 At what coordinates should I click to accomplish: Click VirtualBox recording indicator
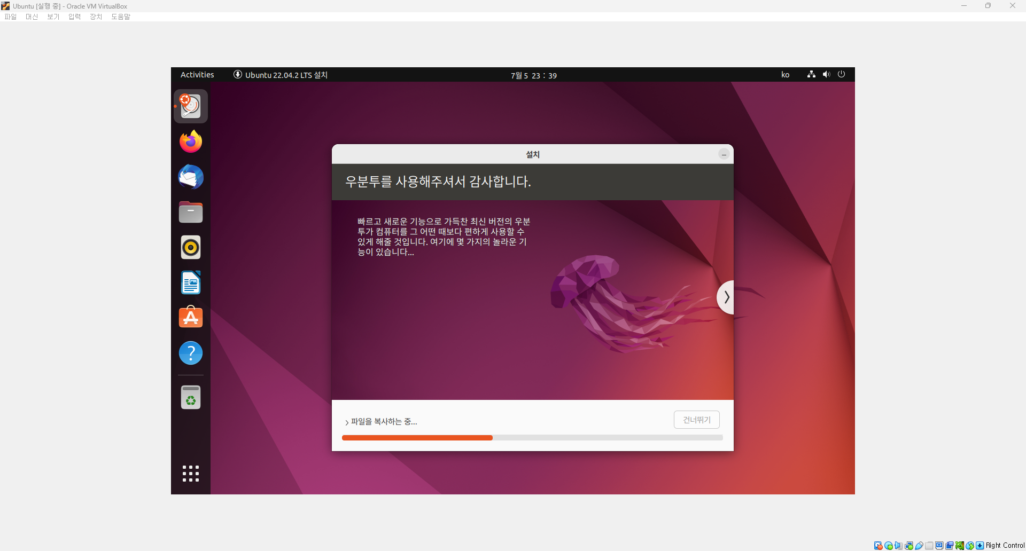tap(950, 546)
